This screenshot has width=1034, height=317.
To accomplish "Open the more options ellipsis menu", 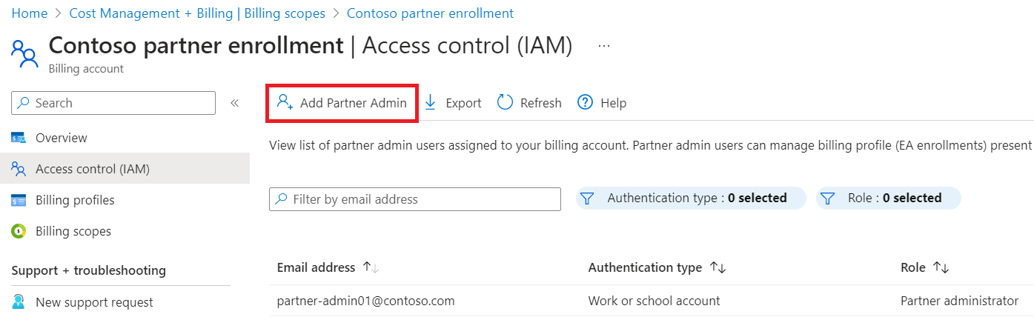I will [604, 46].
